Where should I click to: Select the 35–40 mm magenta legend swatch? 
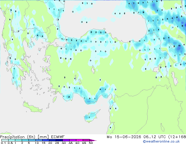(x=72, y=140)
